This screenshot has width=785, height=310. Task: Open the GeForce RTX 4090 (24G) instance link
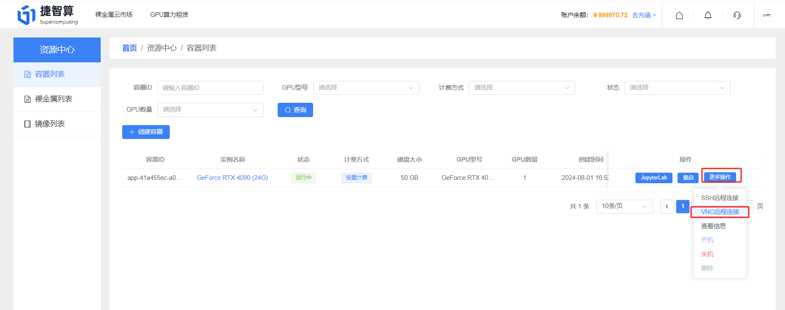tap(232, 178)
